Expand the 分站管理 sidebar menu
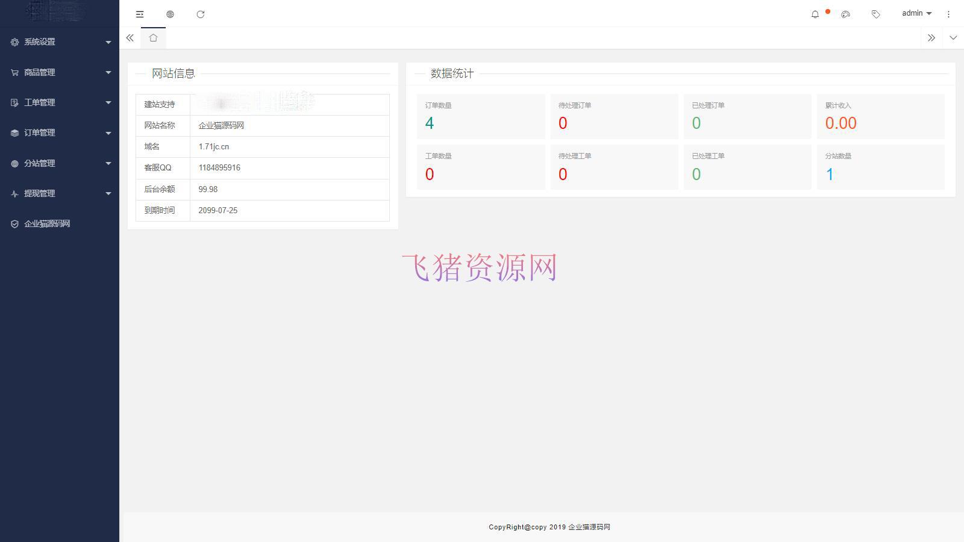 coord(60,163)
